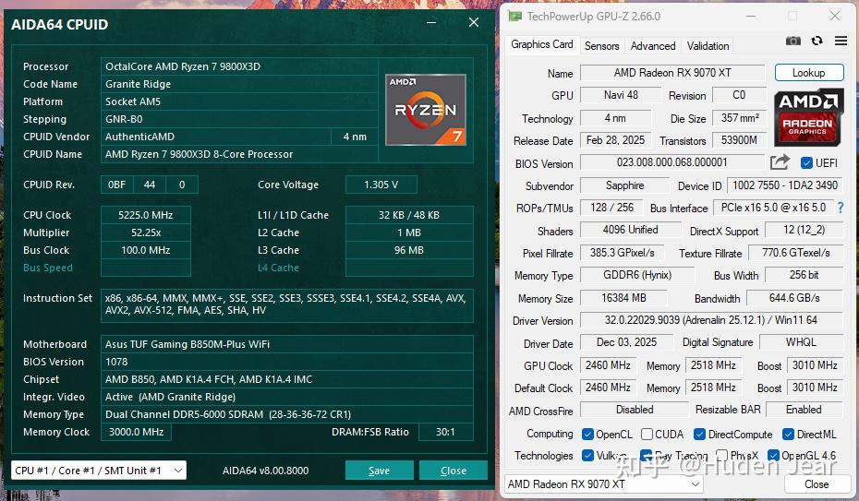The image size is (859, 501).
Task: Open the GPU-Z hamburger menu
Action: (x=841, y=41)
